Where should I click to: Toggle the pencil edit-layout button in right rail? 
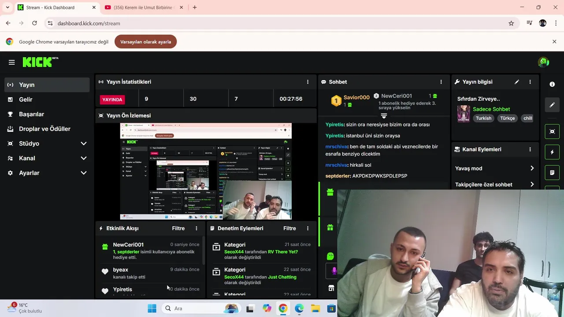click(552, 105)
